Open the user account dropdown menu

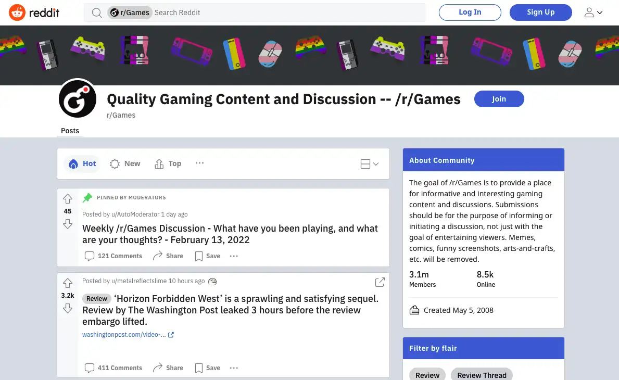(593, 12)
